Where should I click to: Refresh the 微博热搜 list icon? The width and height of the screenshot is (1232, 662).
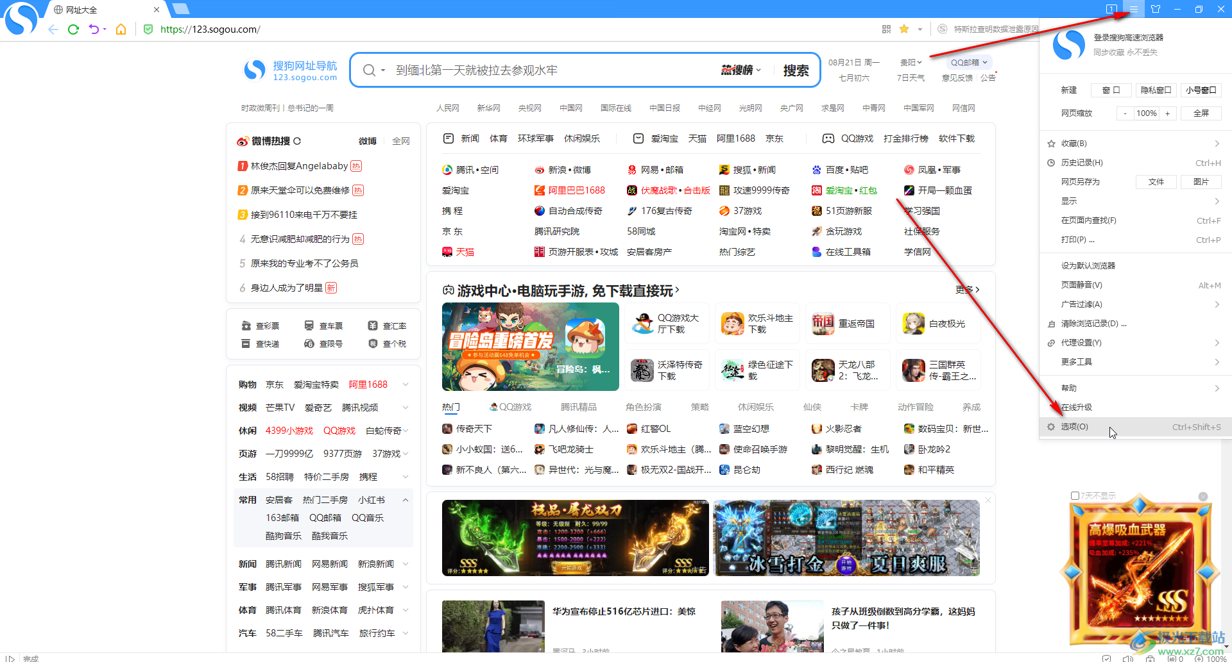coord(297,141)
